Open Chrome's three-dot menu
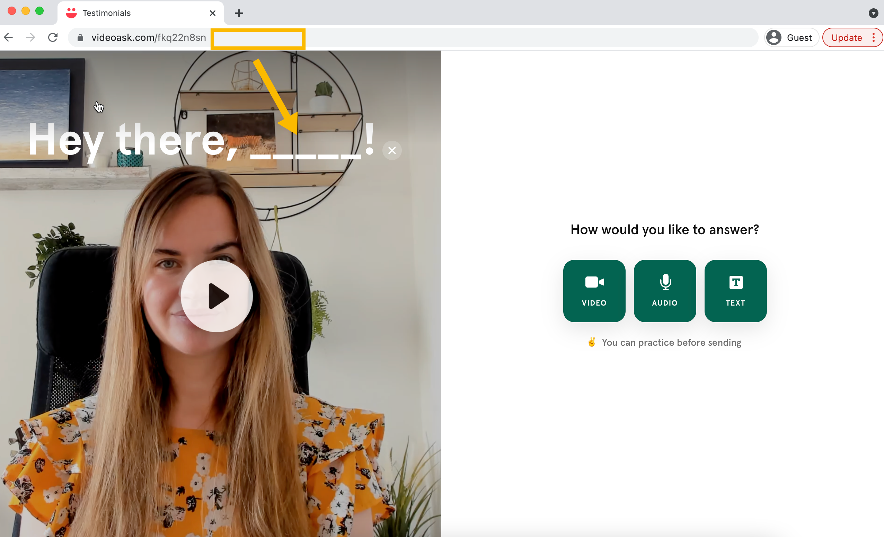The image size is (884, 537). click(873, 38)
